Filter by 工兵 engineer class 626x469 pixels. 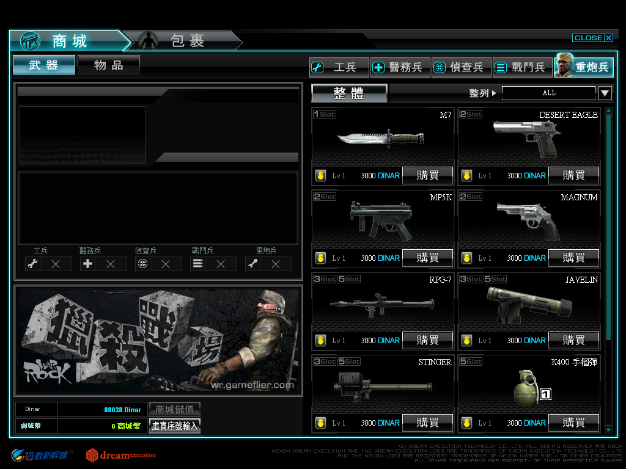339,67
